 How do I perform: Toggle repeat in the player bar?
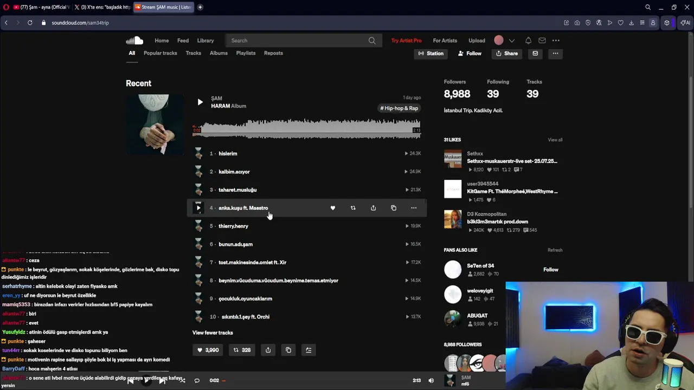pyautogui.click(x=197, y=381)
